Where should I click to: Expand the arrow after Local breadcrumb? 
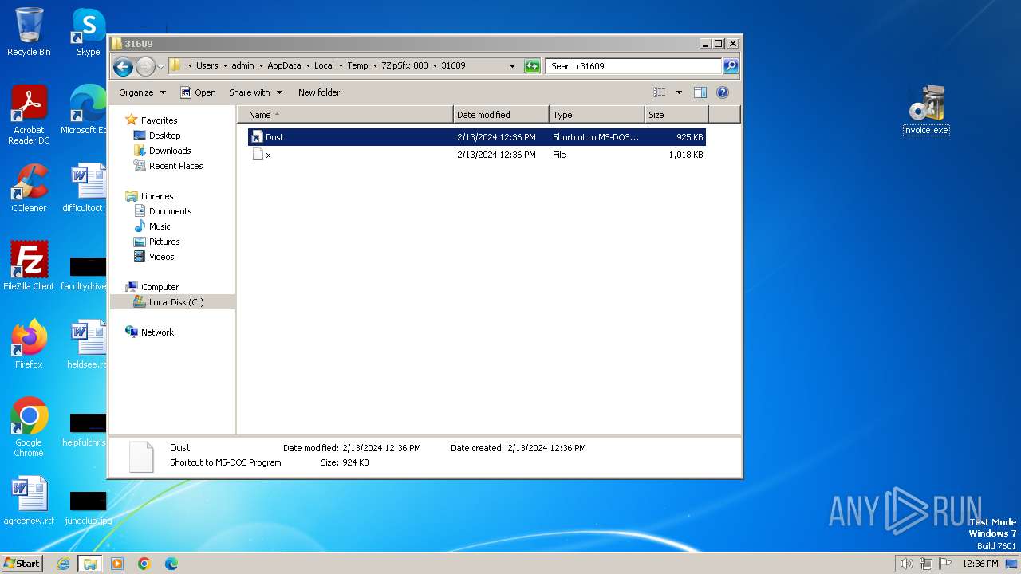tap(341, 66)
